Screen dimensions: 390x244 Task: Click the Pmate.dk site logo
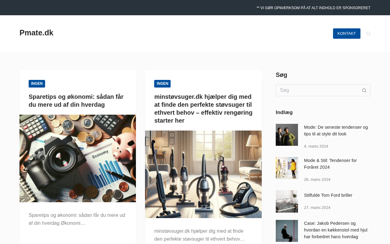pyautogui.click(x=36, y=33)
